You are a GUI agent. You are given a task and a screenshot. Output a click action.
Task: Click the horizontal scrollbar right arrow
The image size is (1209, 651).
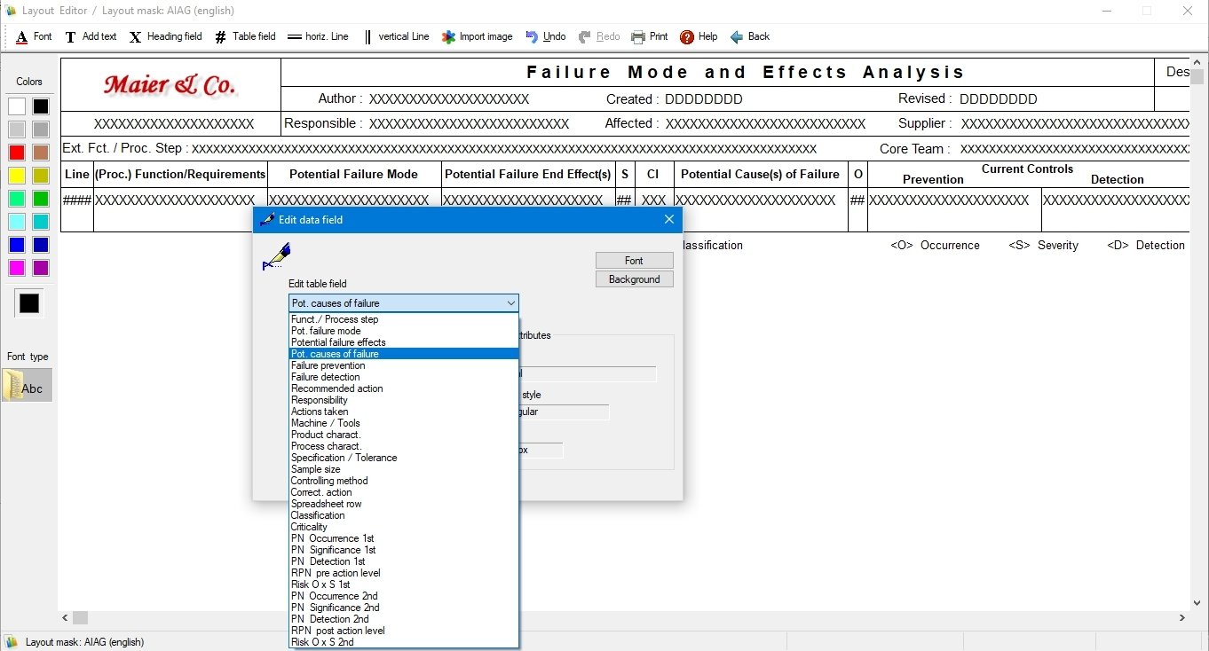(x=1182, y=617)
